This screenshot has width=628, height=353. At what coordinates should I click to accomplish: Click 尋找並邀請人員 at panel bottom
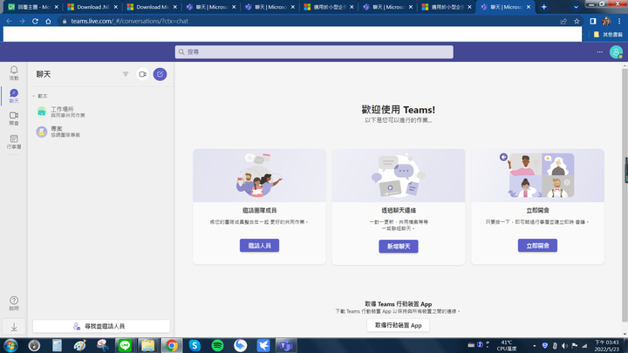click(x=101, y=326)
